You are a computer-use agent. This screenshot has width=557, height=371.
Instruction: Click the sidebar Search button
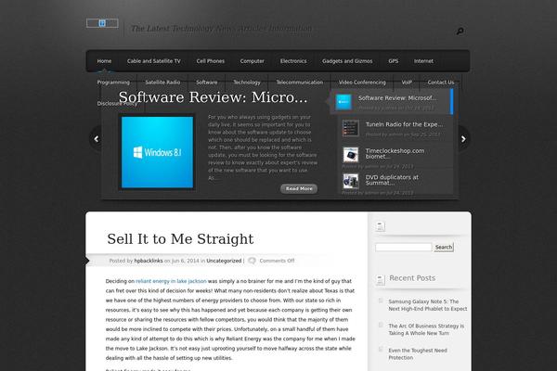coord(444,247)
